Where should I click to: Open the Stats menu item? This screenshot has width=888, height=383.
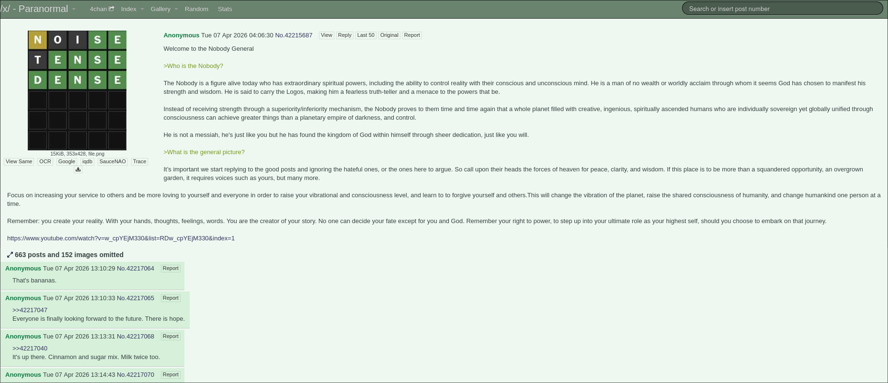point(225,9)
